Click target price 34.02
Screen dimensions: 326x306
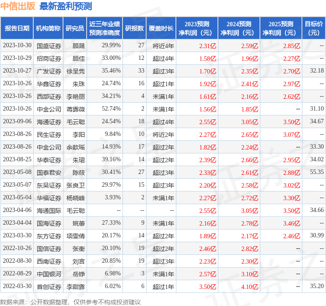317,159
